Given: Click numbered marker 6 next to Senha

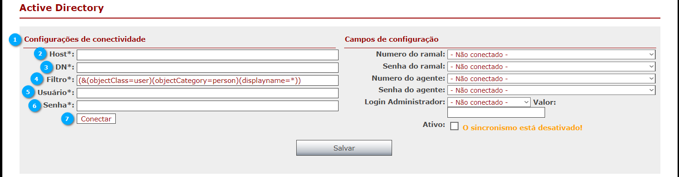Looking at the screenshot, I should [x=34, y=106].
